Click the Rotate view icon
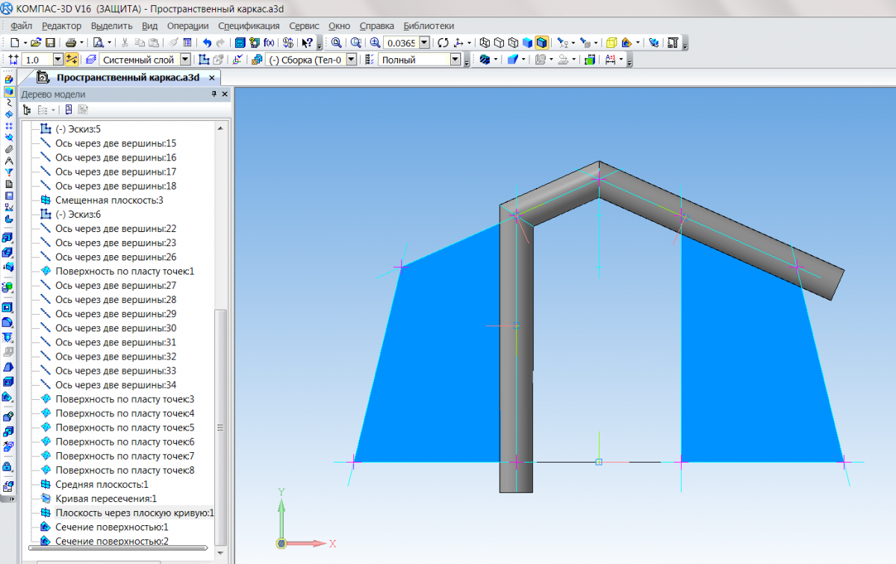The width and height of the screenshot is (896, 564). coord(443,43)
